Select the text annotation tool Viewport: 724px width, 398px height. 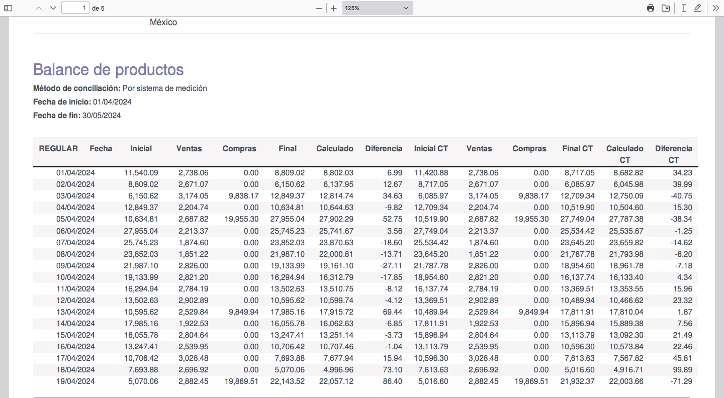click(683, 8)
